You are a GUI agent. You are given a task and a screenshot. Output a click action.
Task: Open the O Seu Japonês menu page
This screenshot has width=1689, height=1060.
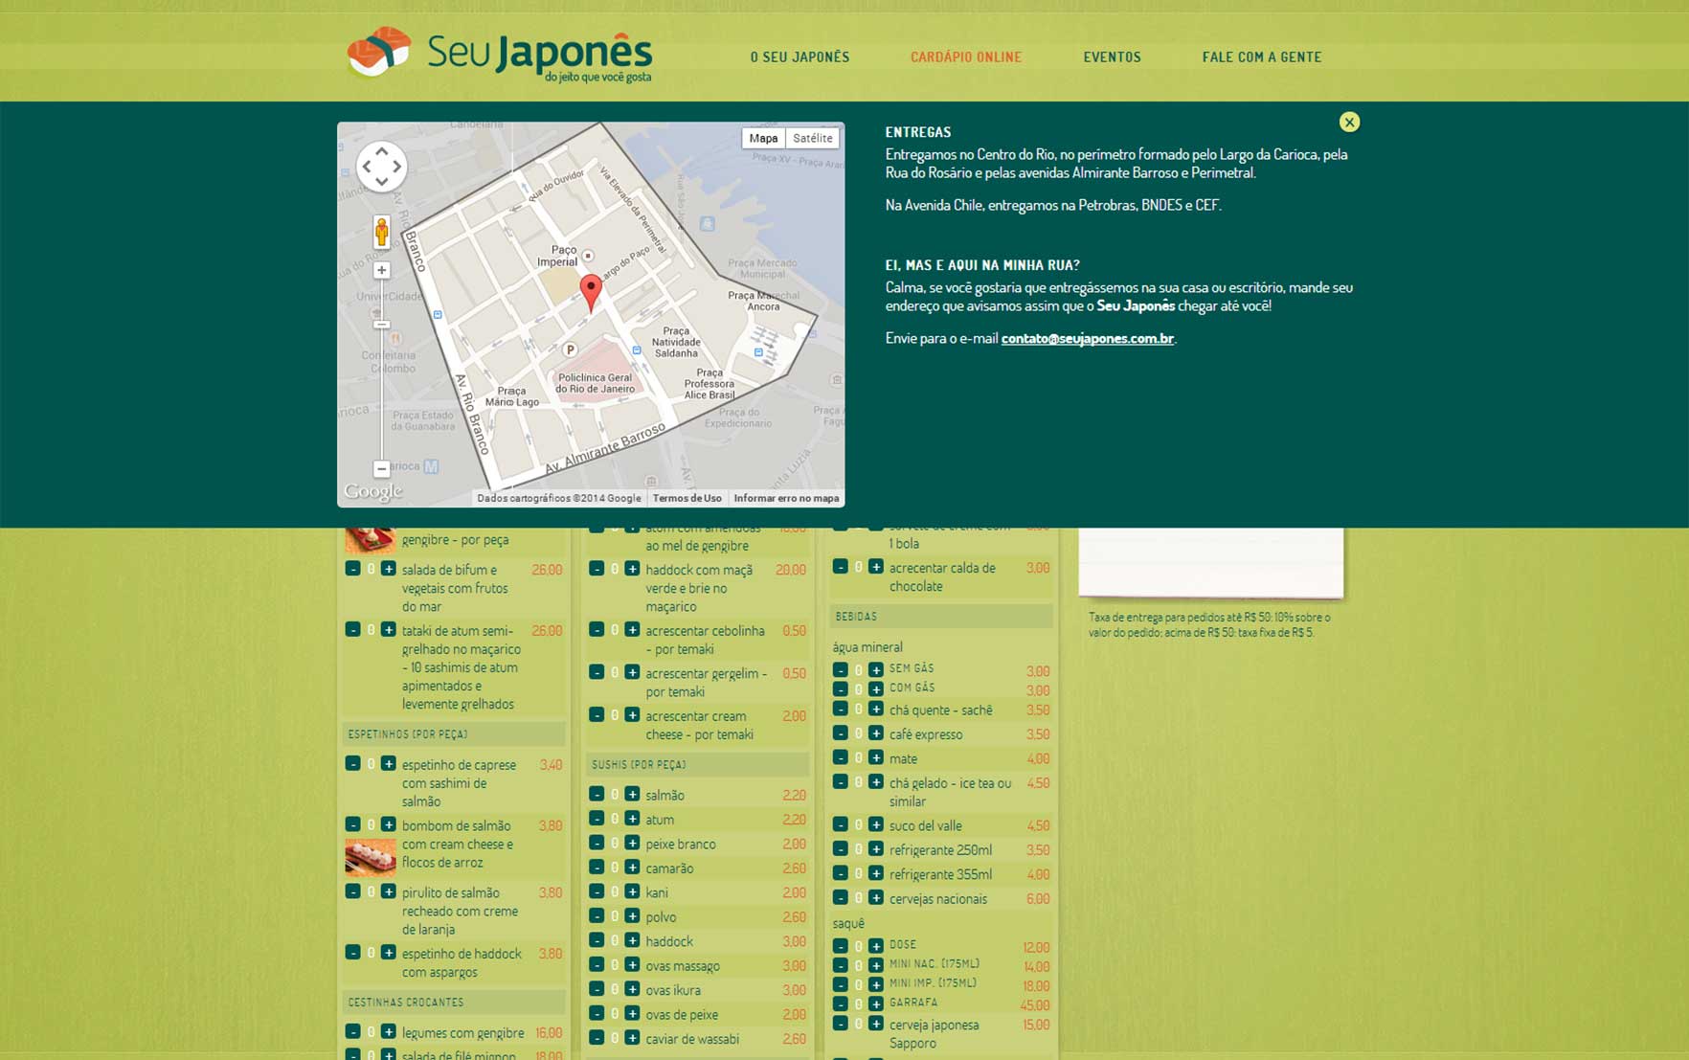click(x=799, y=57)
